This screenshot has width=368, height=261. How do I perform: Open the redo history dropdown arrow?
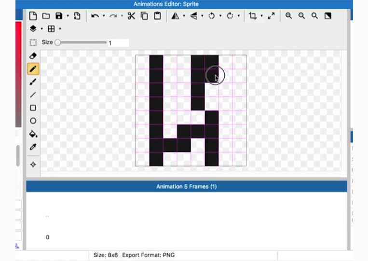[122, 16]
